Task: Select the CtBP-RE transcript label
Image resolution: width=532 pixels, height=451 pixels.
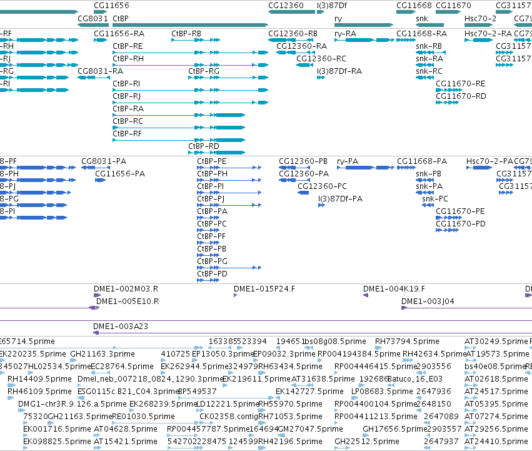Action: click(128, 46)
